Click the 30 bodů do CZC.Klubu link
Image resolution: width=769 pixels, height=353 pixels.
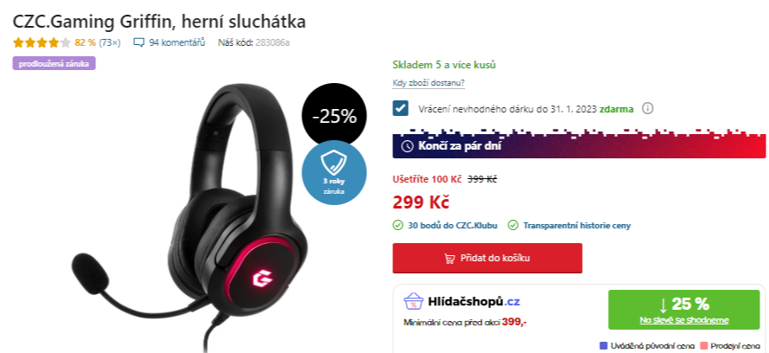tap(453, 226)
